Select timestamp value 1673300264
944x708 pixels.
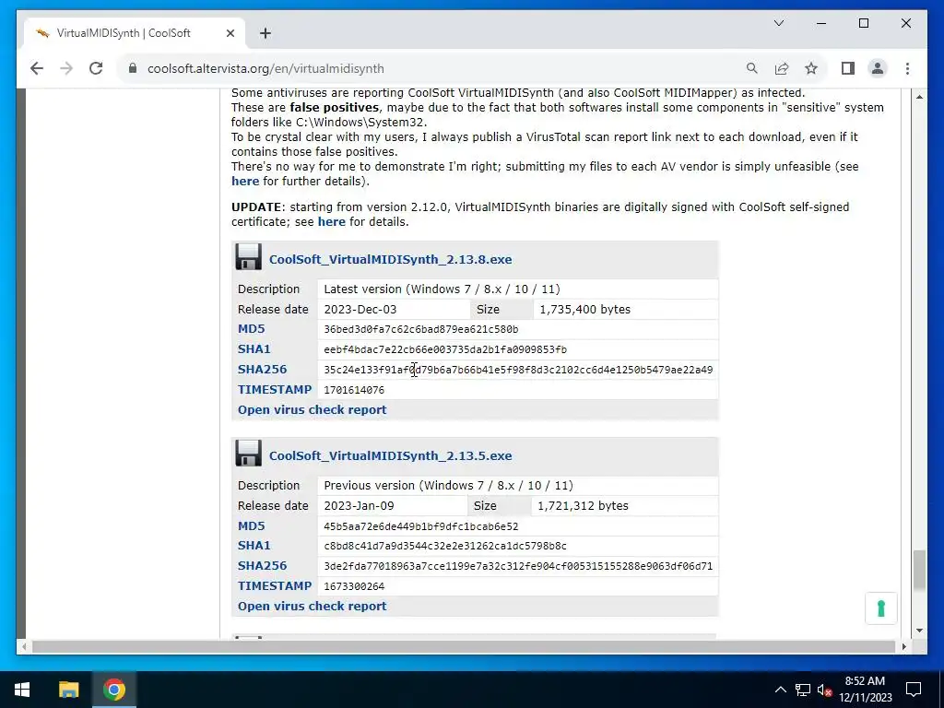[x=354, y=586]
